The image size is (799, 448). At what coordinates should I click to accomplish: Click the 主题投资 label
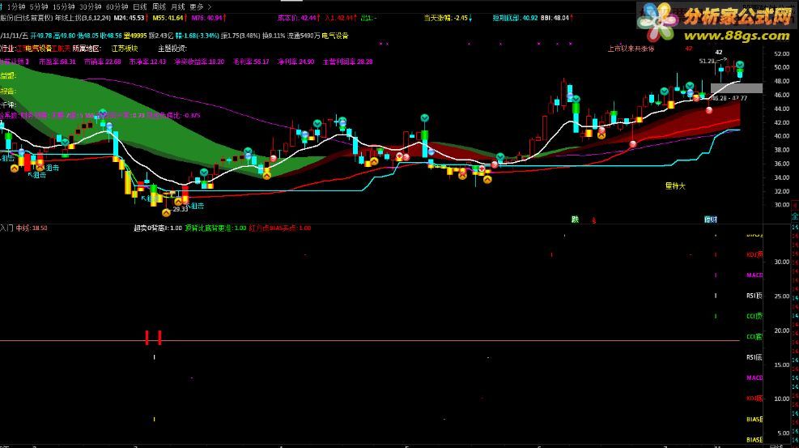click(172, 49)
